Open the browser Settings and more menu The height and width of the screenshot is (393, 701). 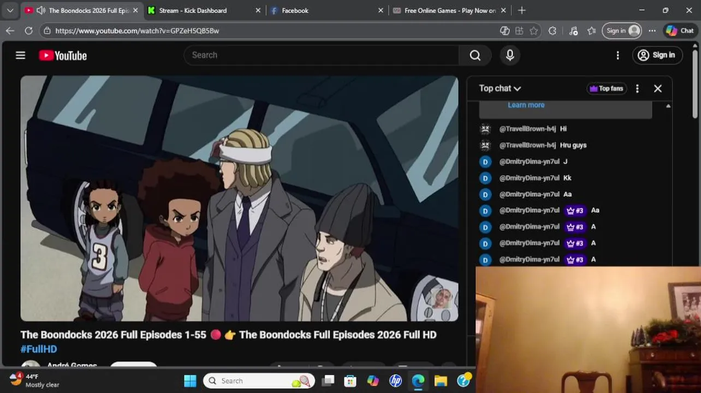point(652,31)
